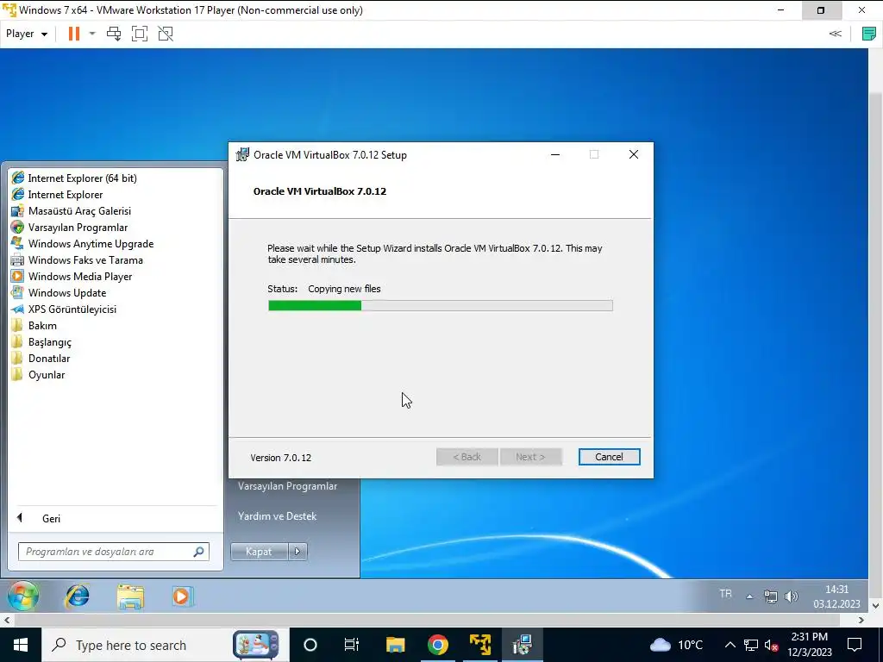883x662 pixels.
Task: Click the Windows 7 Start orb
Action: click(22, 596)
